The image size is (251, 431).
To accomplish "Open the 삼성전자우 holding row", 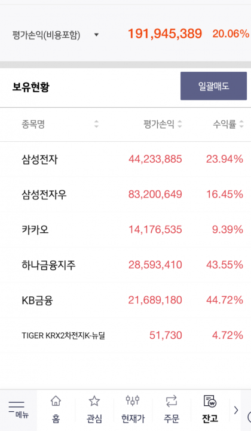I will [125, 195].
